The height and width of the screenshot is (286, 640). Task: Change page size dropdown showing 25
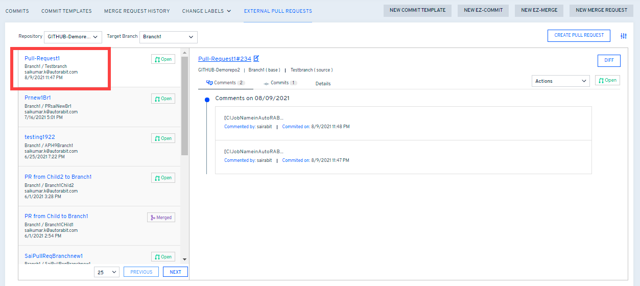tap(107, 272)
